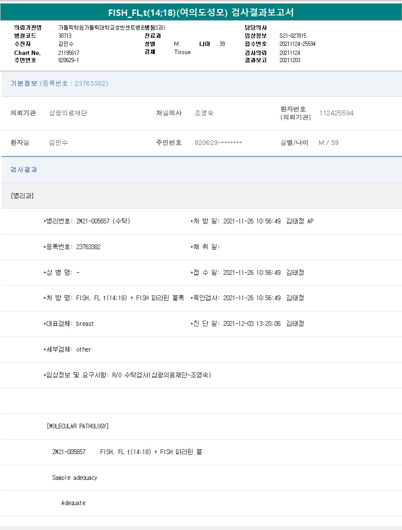The height and width of the screenshot is (530, 402).
Task: Select the 검사결과 section header
Action: coord(24,170)
